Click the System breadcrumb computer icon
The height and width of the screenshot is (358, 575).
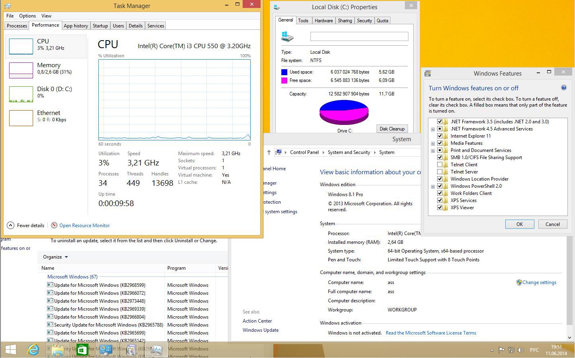[x=279, y=152]
